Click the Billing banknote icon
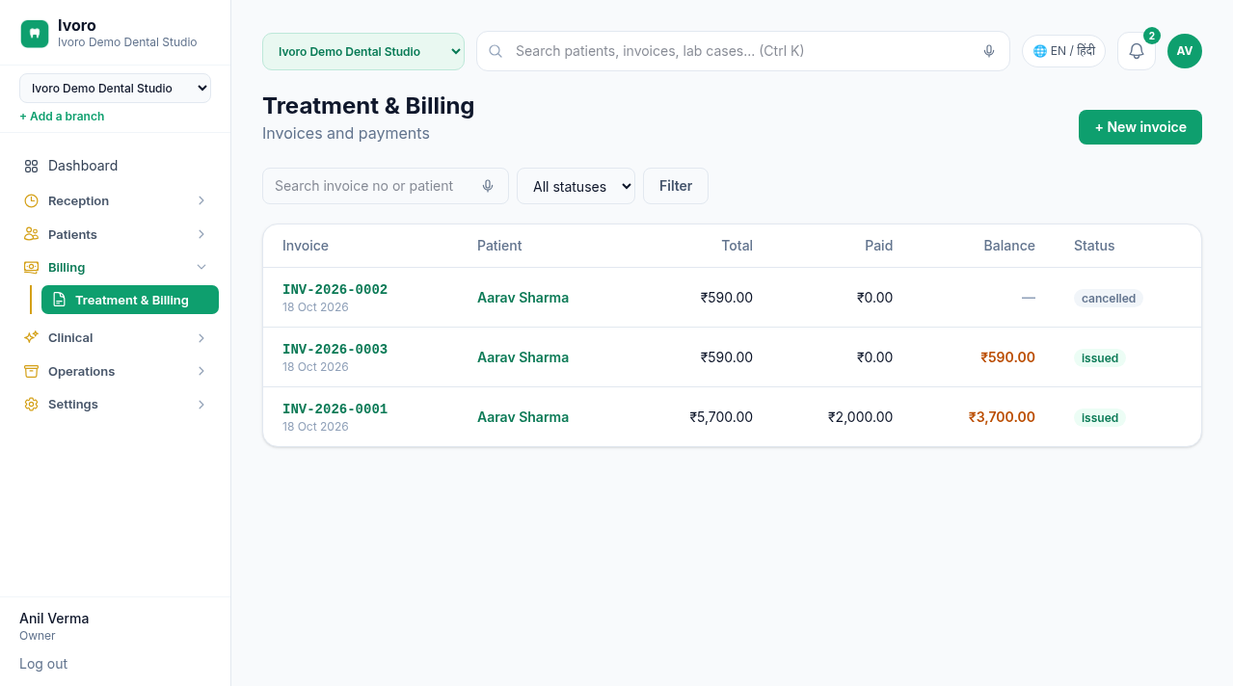The height and width of the screenshot is (686, 1233). (x=31, y=267)
